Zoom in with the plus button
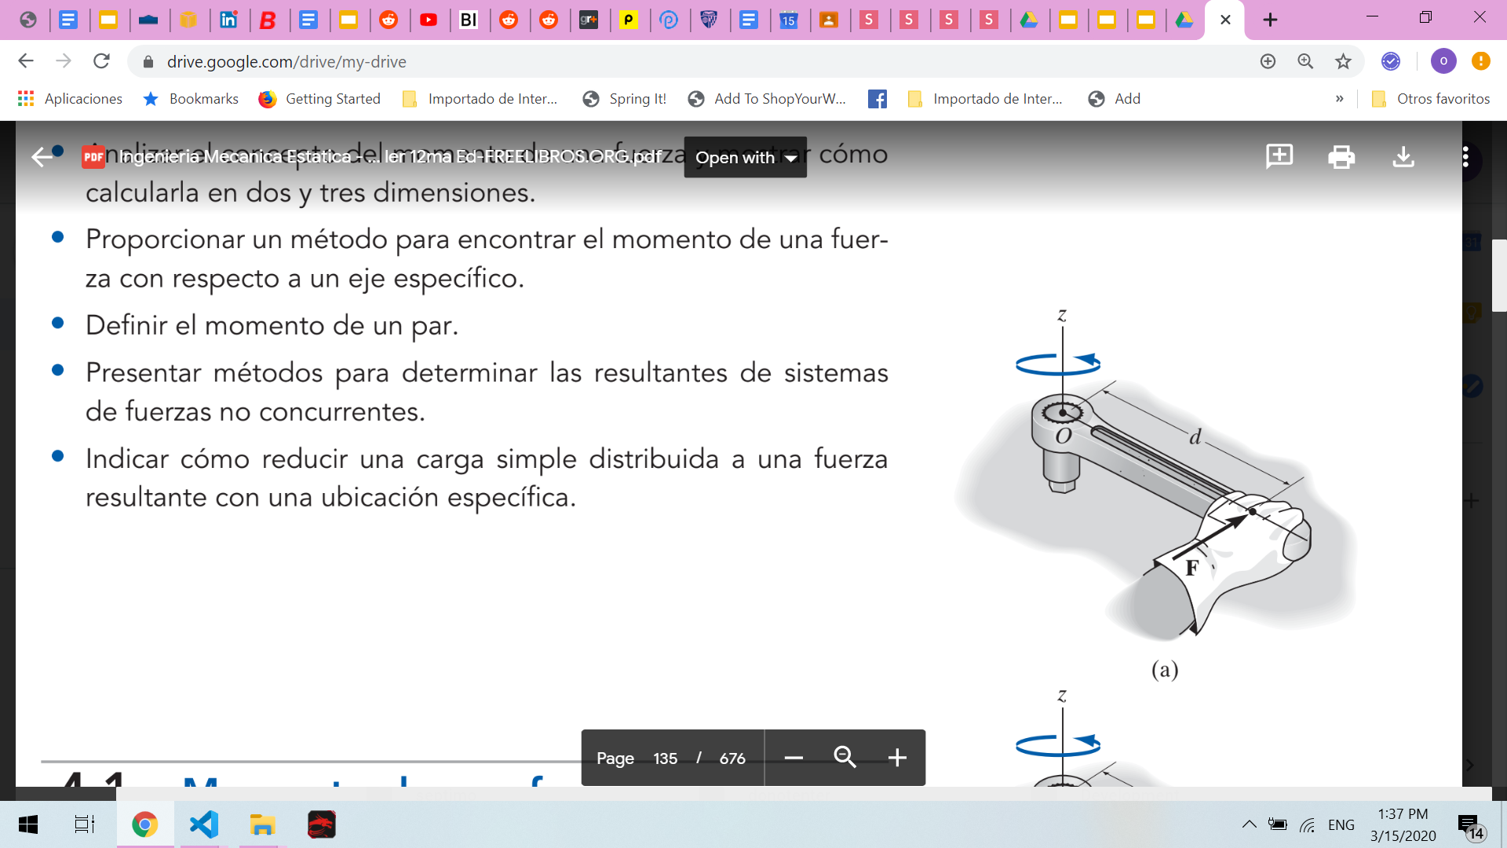The height and width of the screenshot is (848, 1507). pos(897,758)
